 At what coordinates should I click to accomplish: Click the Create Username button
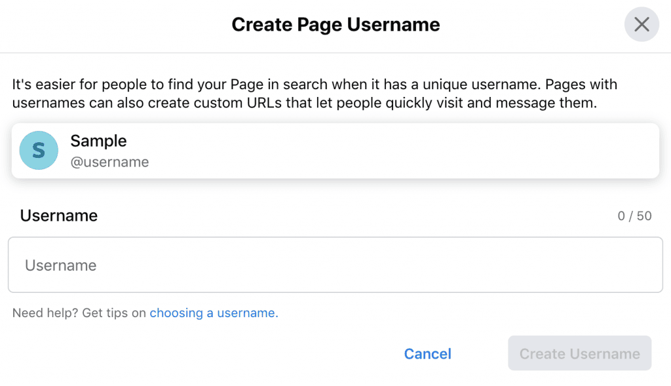(580, 353)
